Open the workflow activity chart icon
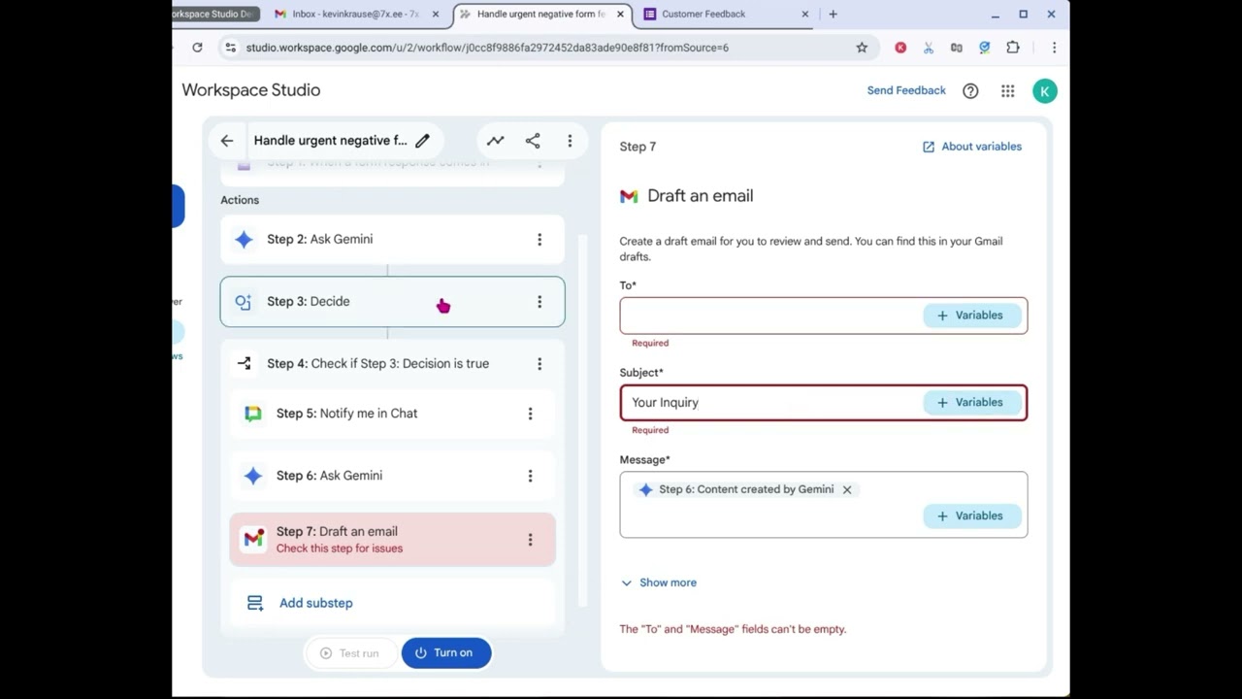This screenshot has width=1242, height=699. [496, 141]
